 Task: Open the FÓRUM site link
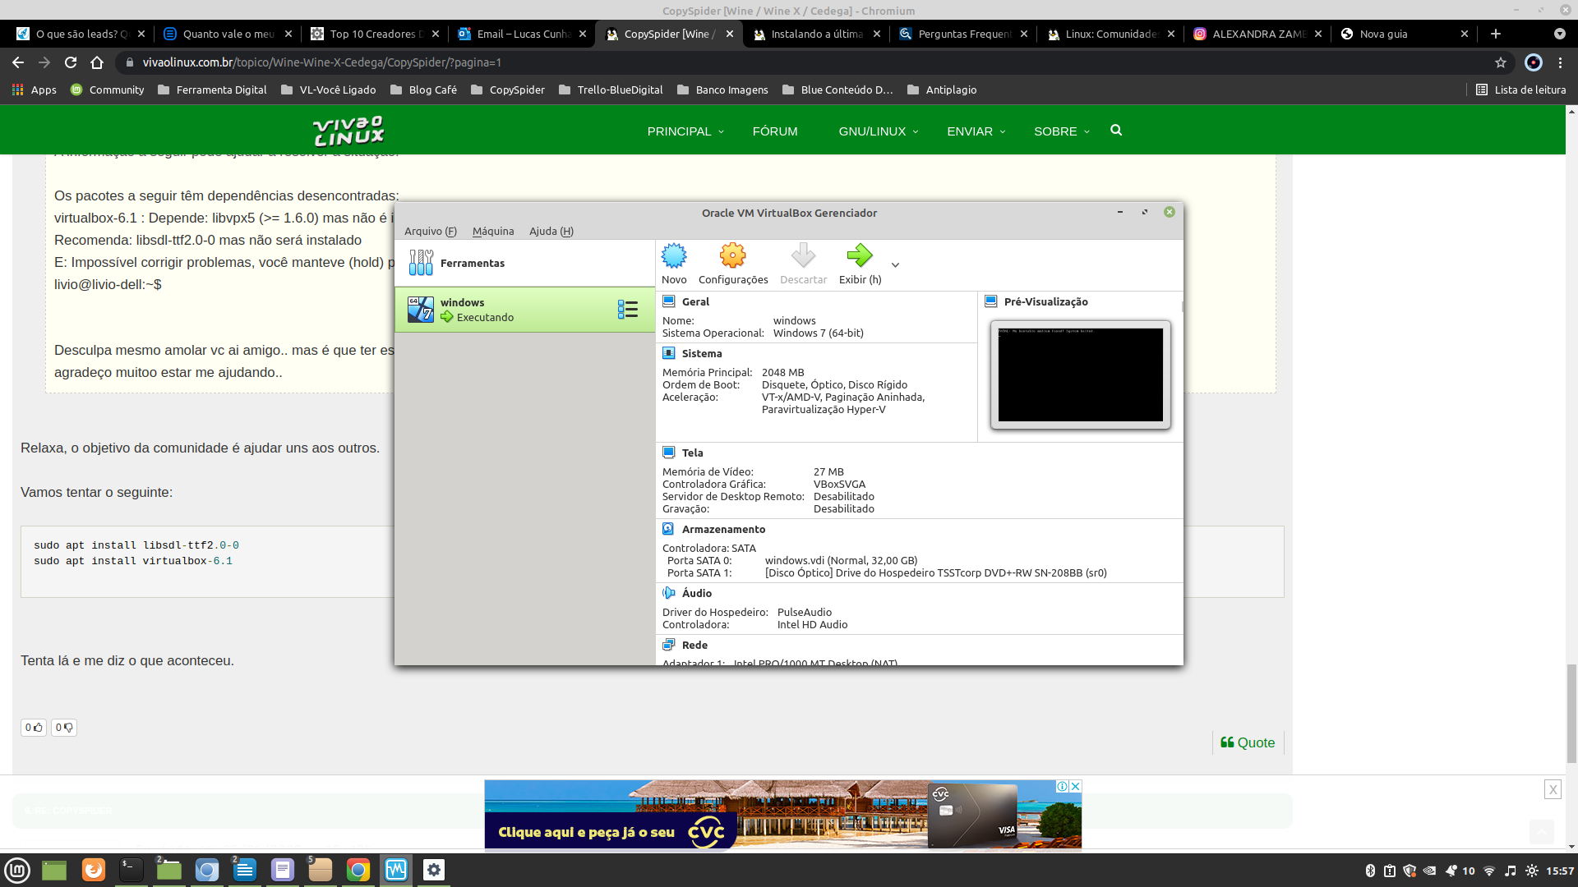tap(775, 131)
